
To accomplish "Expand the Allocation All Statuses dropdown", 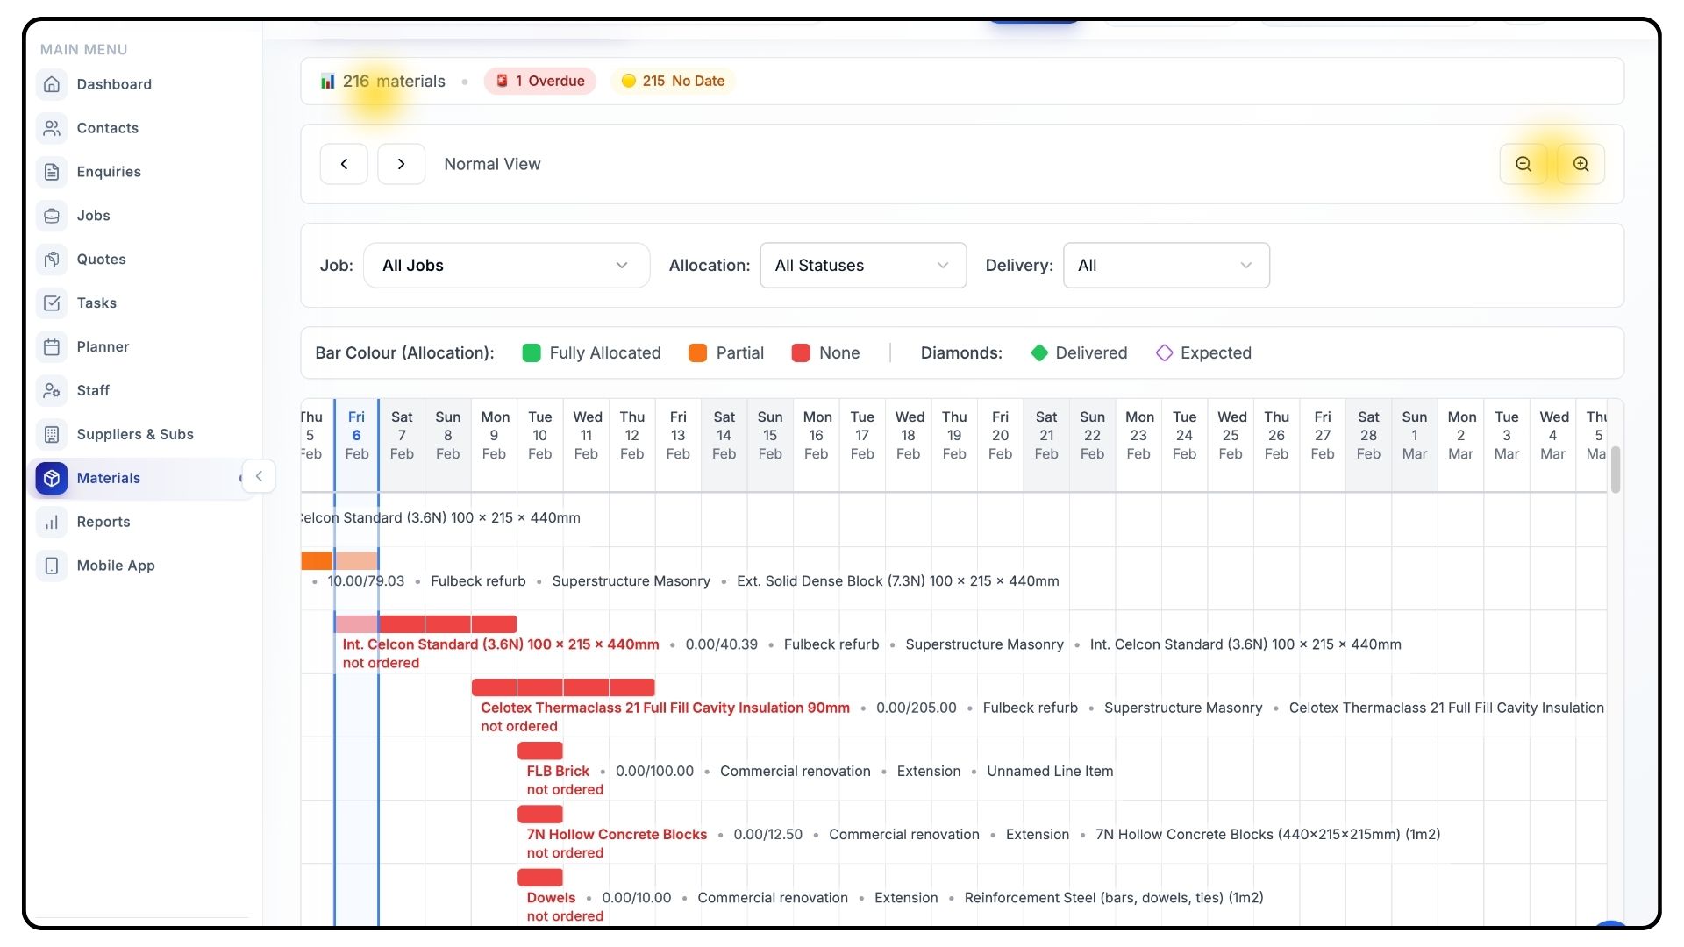I will coord(862,266).
